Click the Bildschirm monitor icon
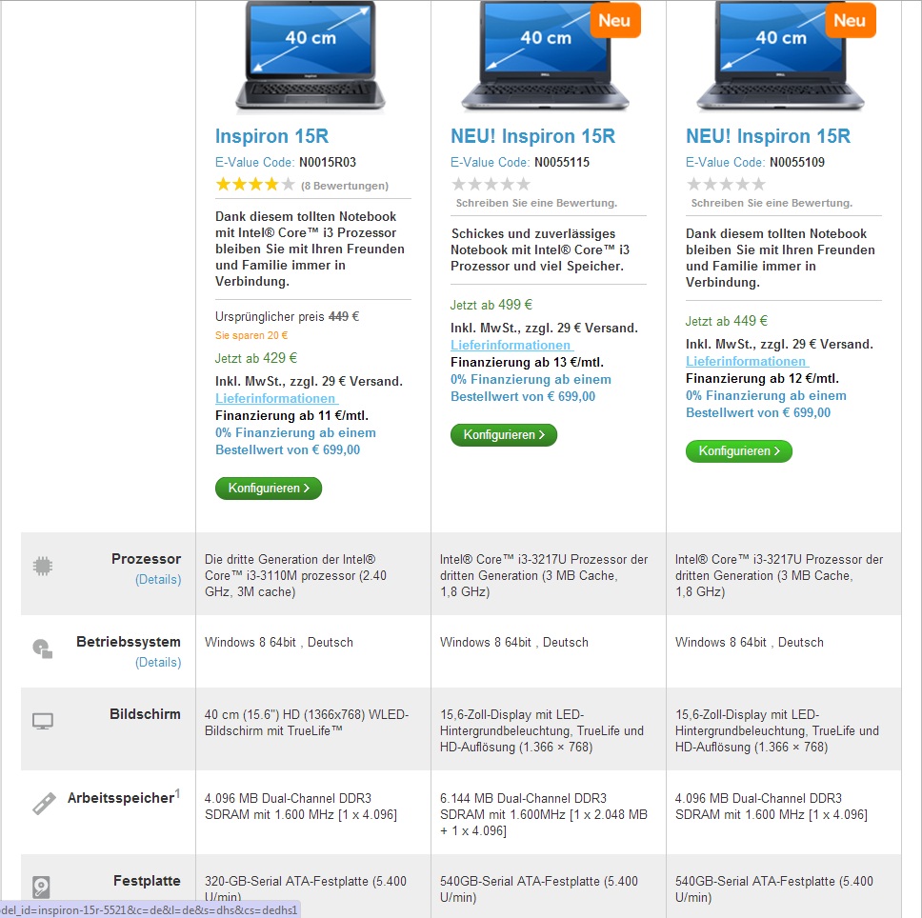922x918 pixels. tap(42, 721)
